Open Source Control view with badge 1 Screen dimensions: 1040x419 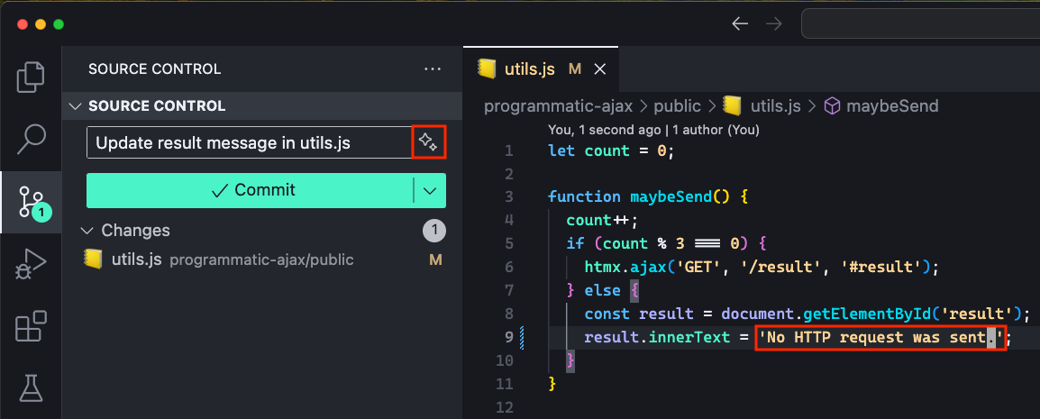point(32,202)
